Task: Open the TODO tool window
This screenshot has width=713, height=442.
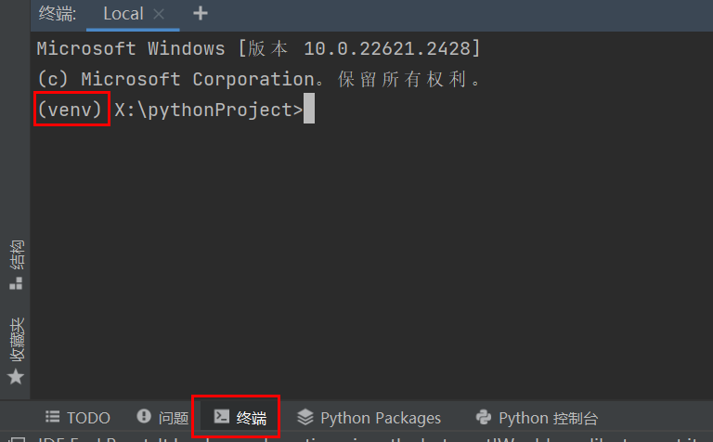Action: click(88, 418)
